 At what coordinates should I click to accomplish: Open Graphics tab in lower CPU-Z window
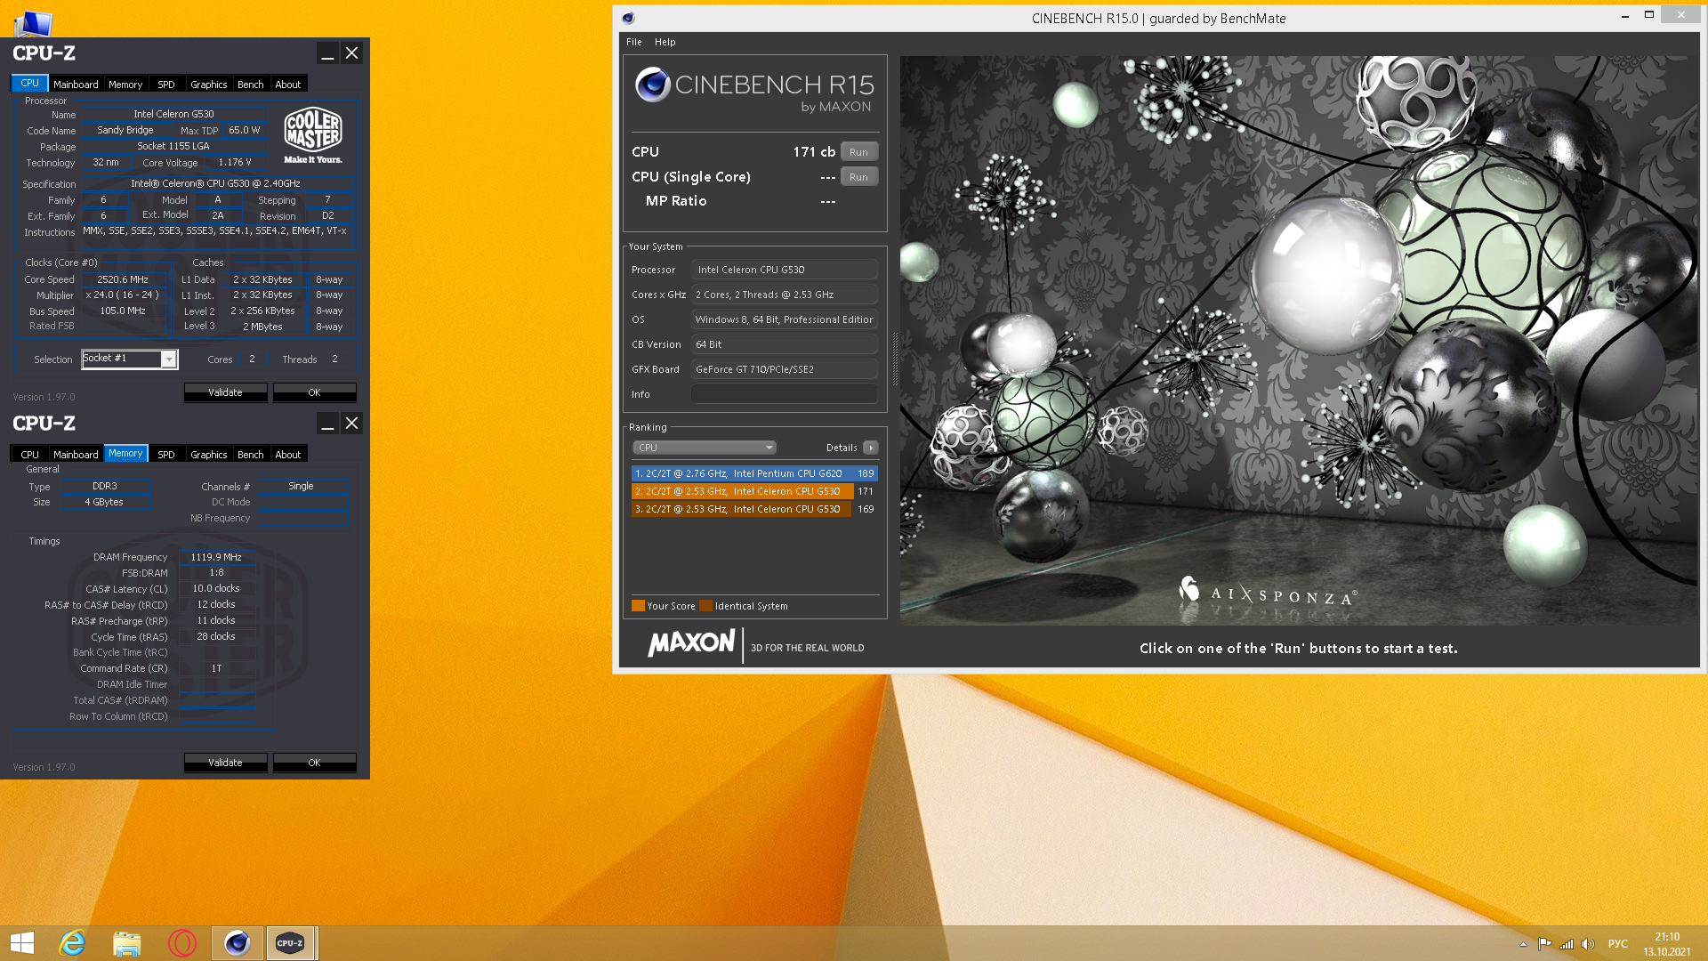click(209, 455)
